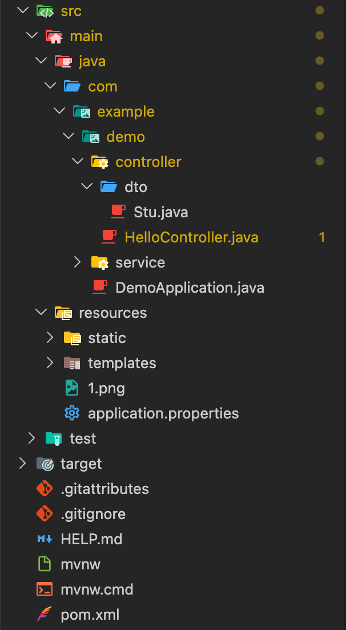Expand the static folder chevron
346x630 pixels.
tap(50, 338)
